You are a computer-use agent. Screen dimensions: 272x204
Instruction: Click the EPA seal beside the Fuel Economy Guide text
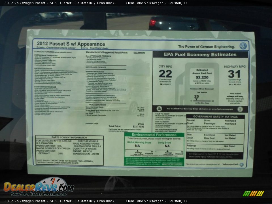pos(159,109)
